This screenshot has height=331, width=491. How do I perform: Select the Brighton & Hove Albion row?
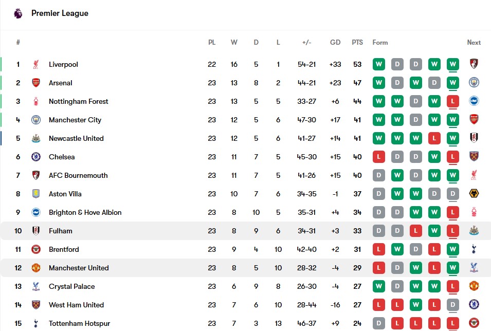(246, 212)
